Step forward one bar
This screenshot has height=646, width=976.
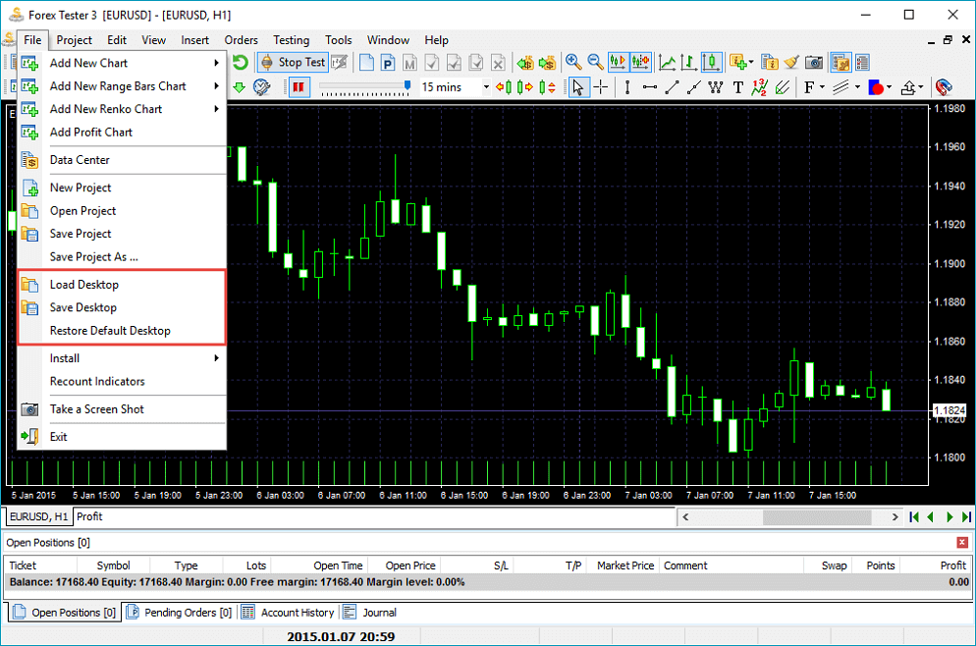[x=525, y=87]
